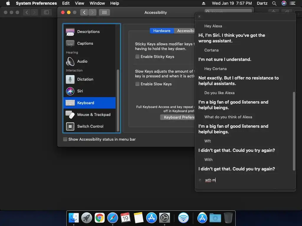Open the View menu
The width and height of the screenshot is (302, 226).
80,3
